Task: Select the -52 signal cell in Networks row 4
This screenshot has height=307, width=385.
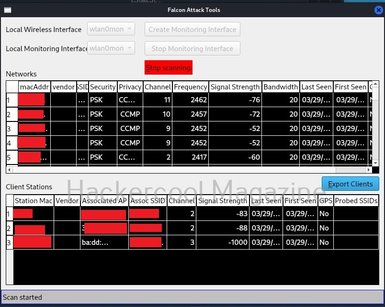Action: click(235, 143)
